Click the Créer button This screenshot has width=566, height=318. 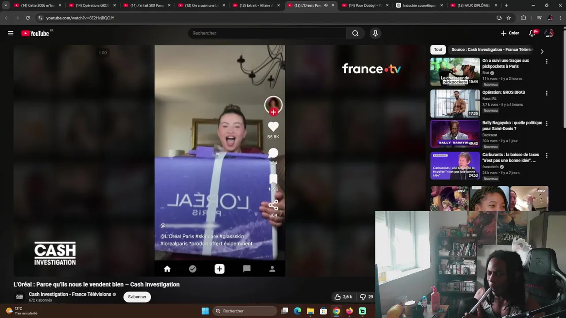pos(510,33)
